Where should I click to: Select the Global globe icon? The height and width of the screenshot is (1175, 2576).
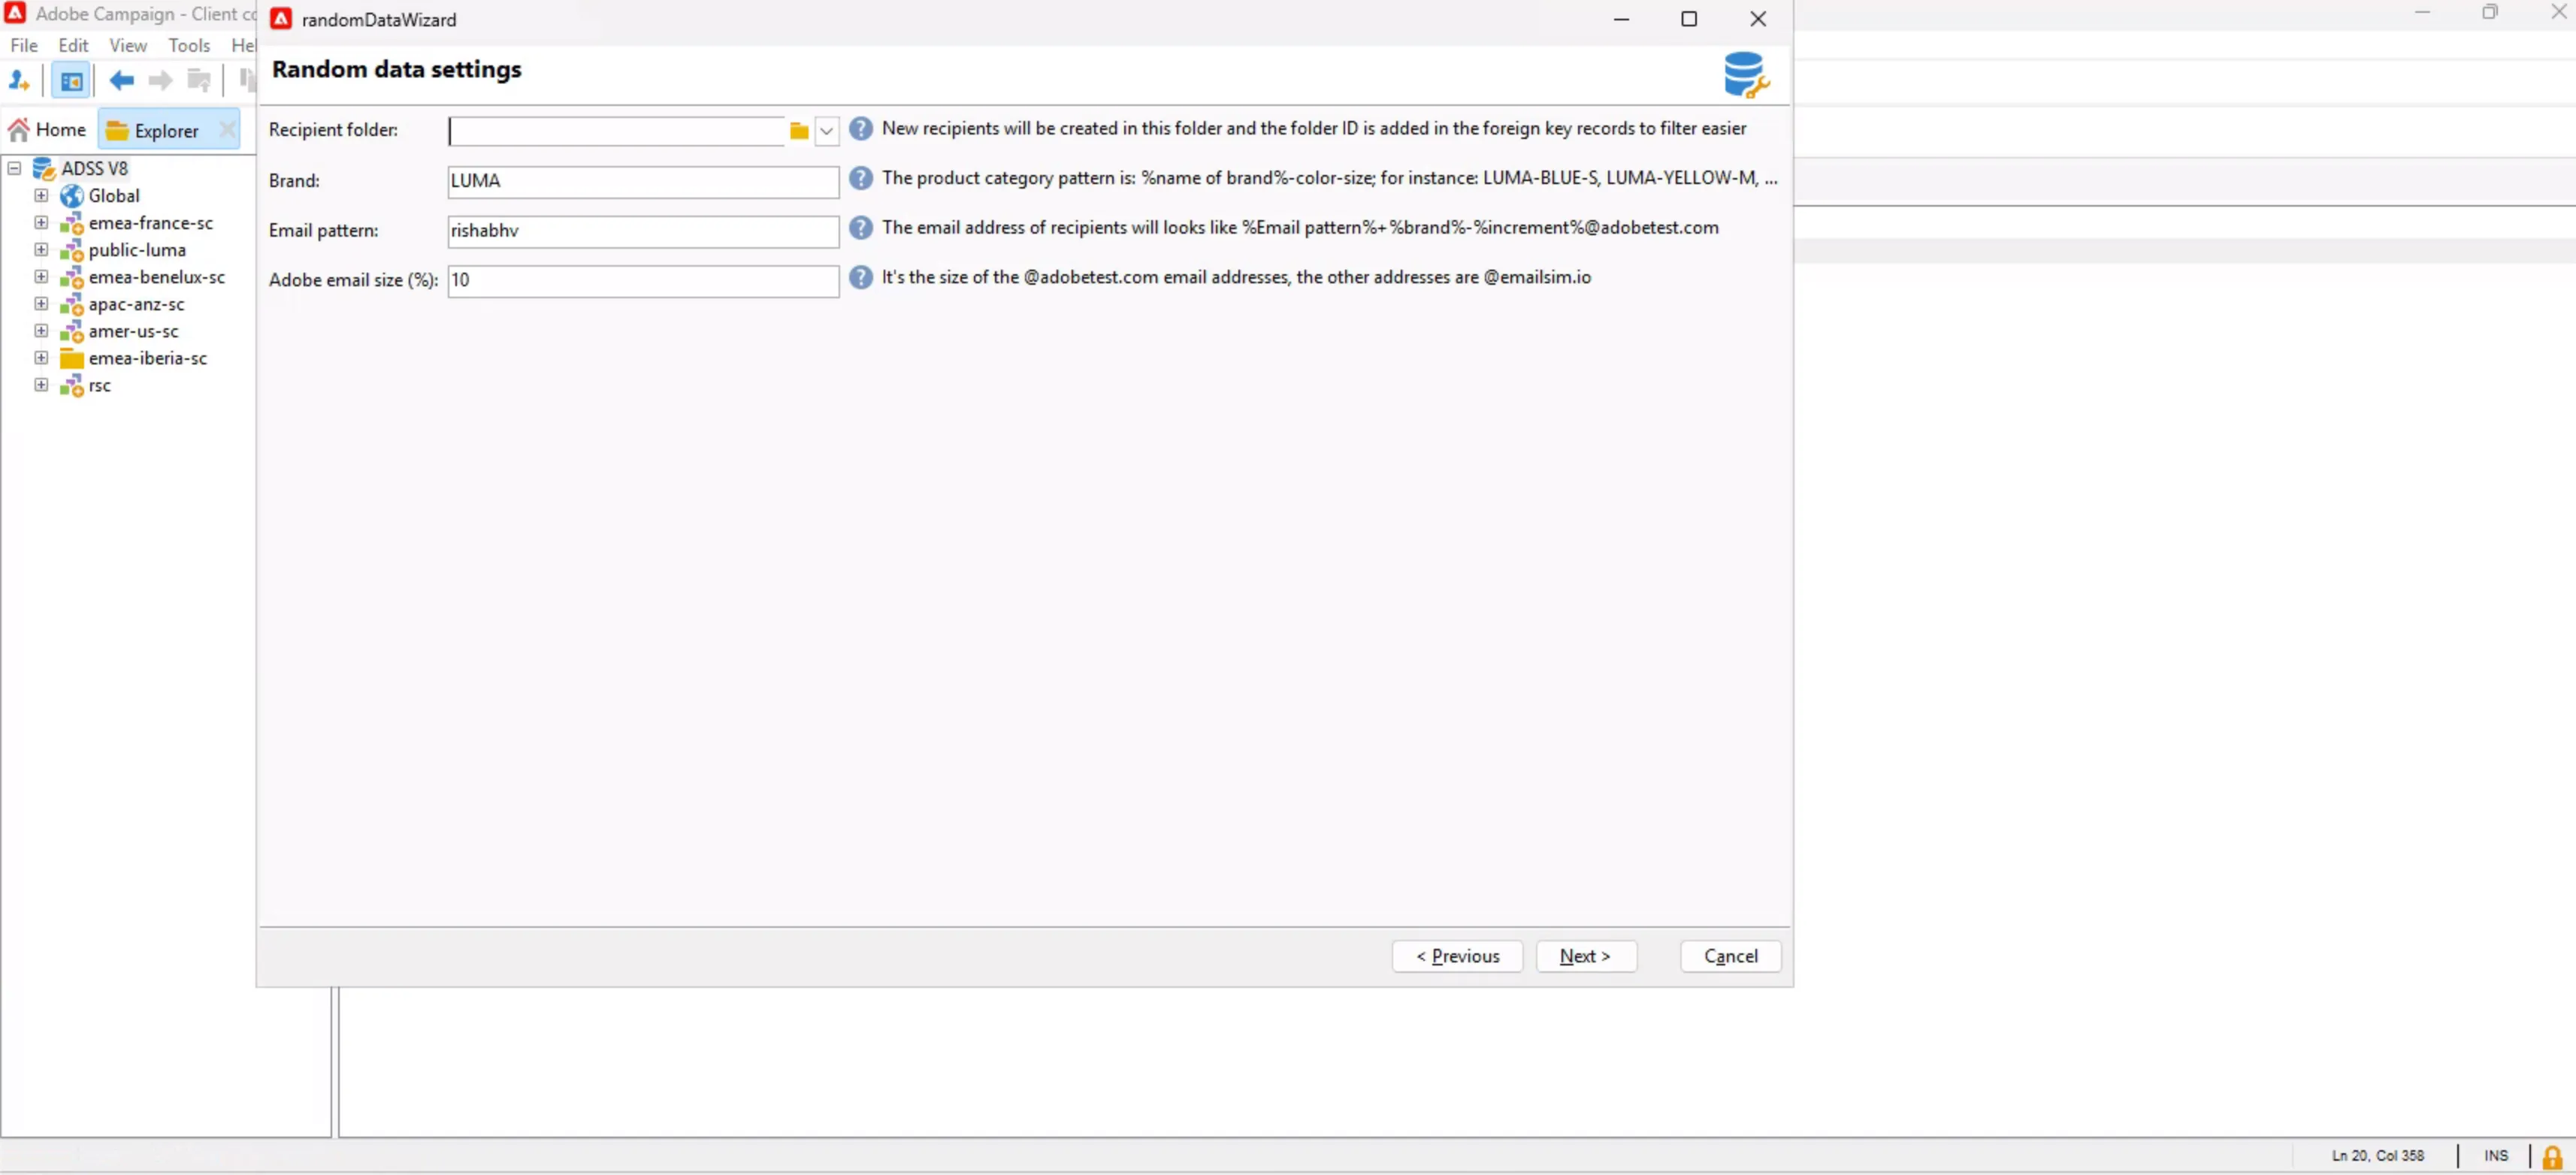tap(71, 196)
